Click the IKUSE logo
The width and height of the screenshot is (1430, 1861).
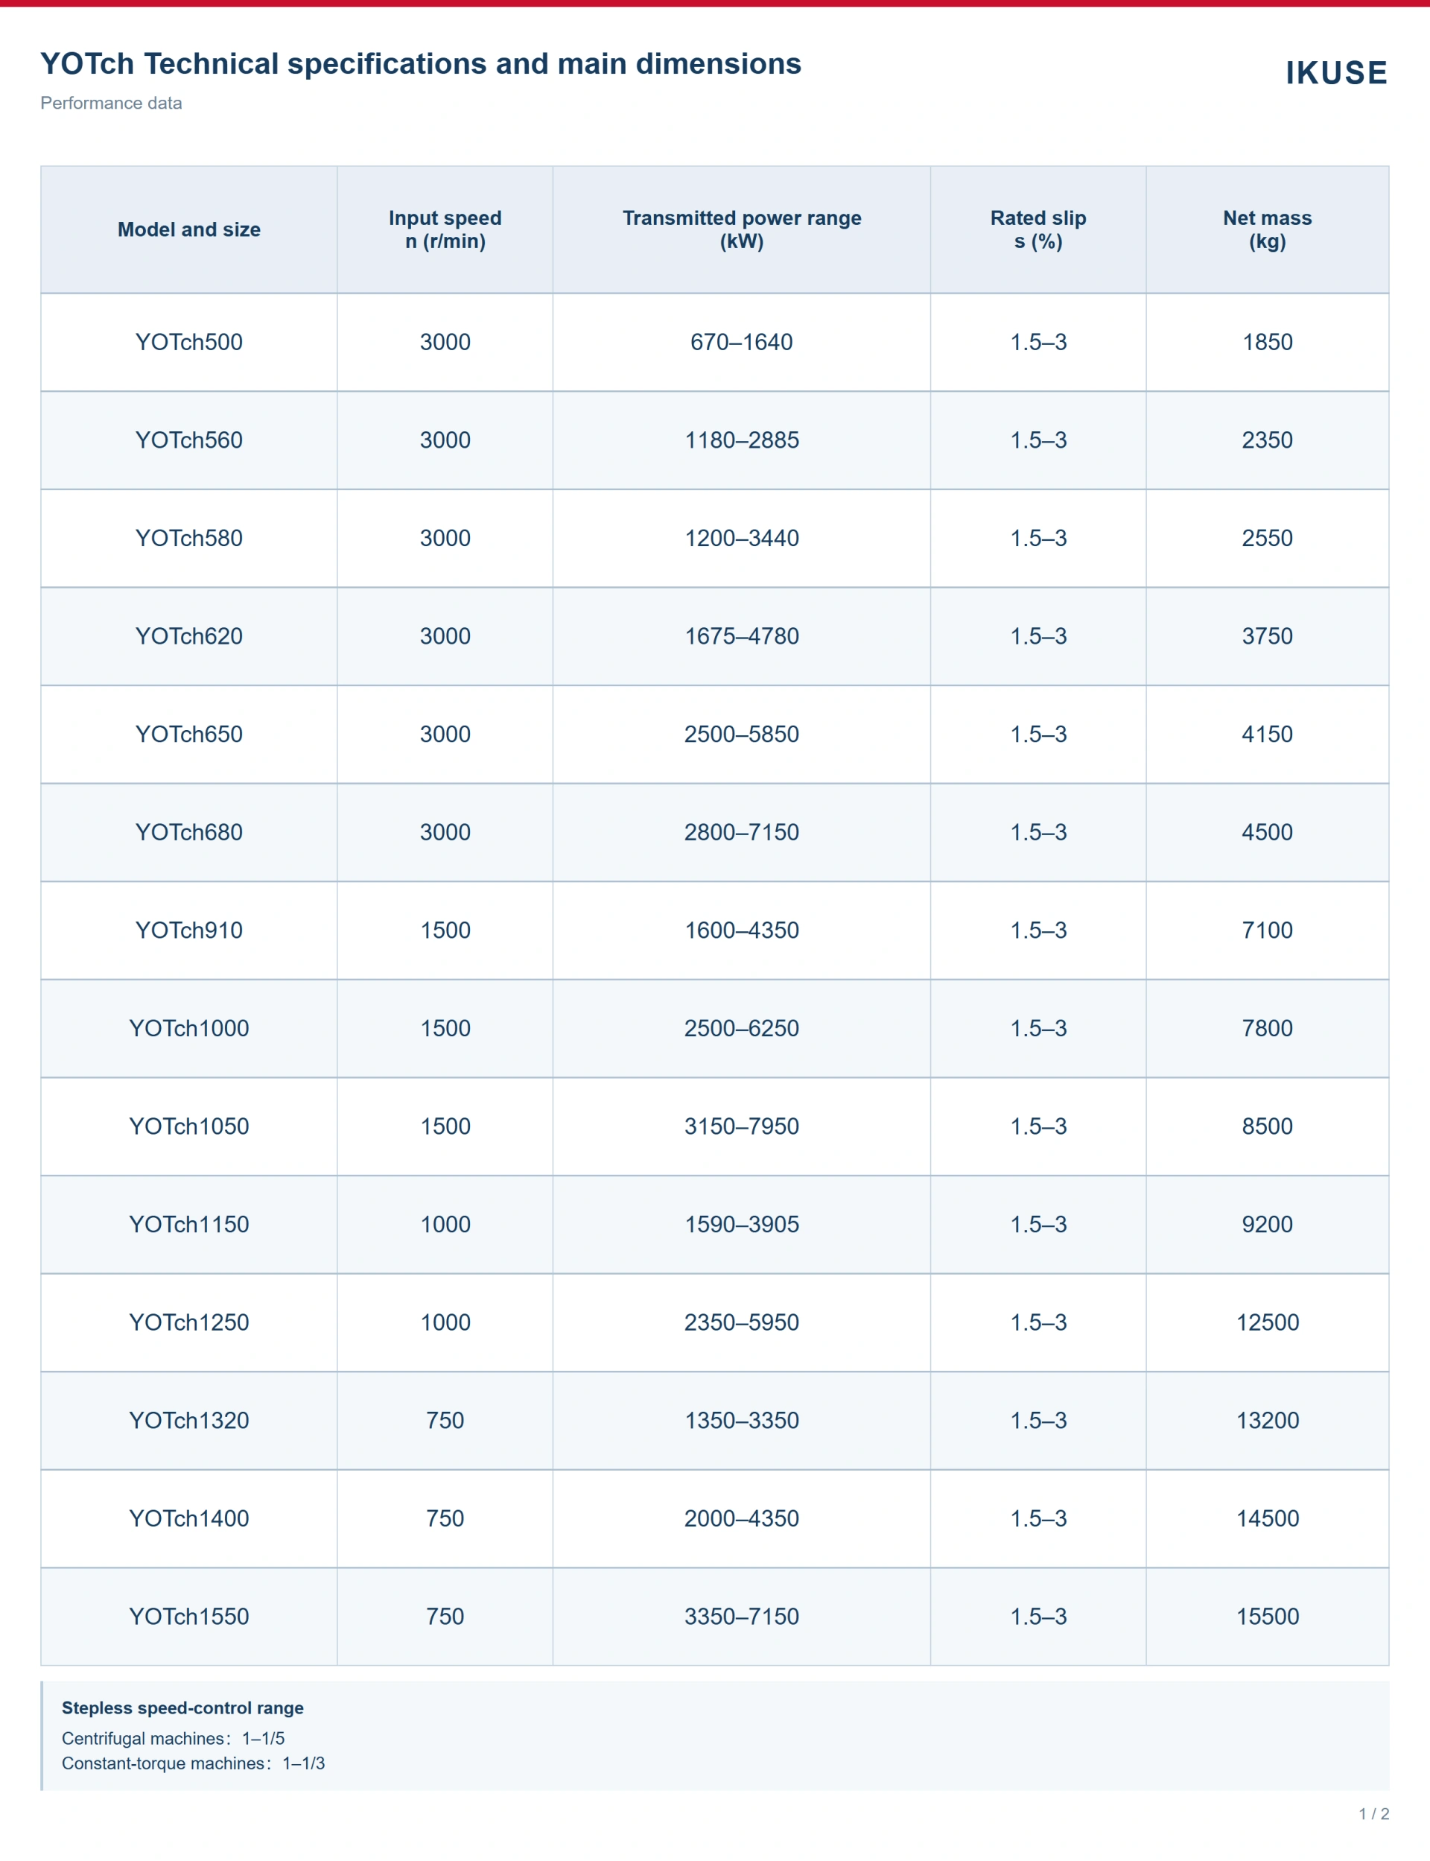click(x=1335, y=73)
